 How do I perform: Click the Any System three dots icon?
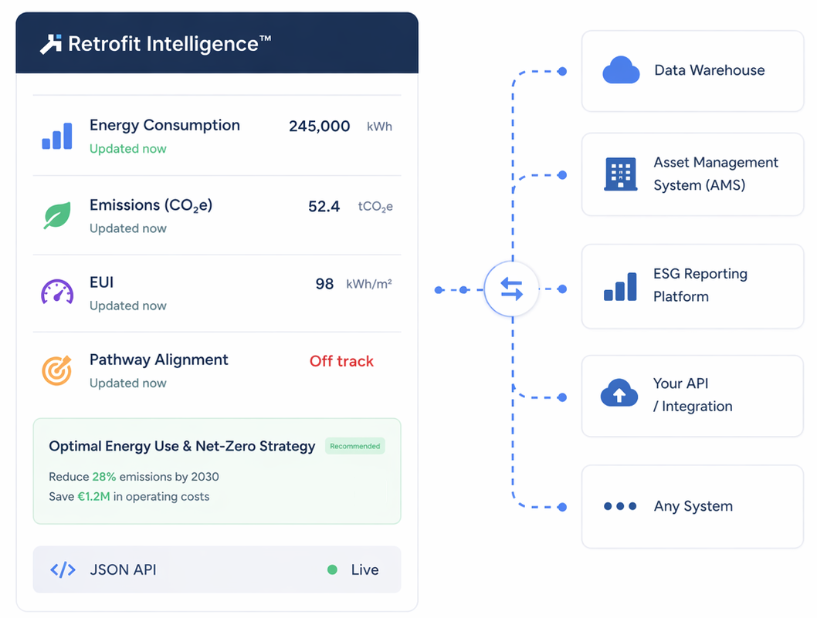620,506
